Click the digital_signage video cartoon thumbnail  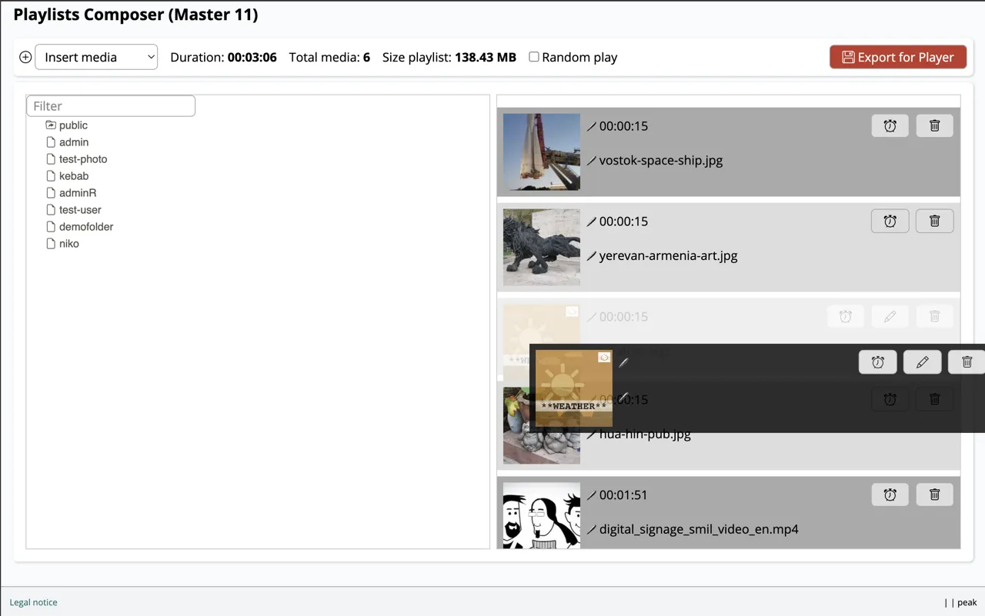tap(542, 515)
